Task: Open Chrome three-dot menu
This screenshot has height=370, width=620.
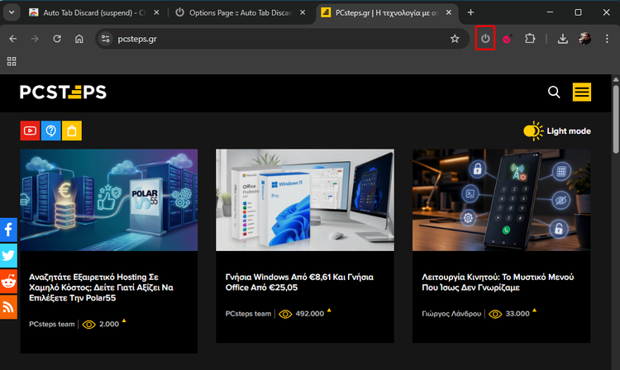Action: tap(608, 39)
